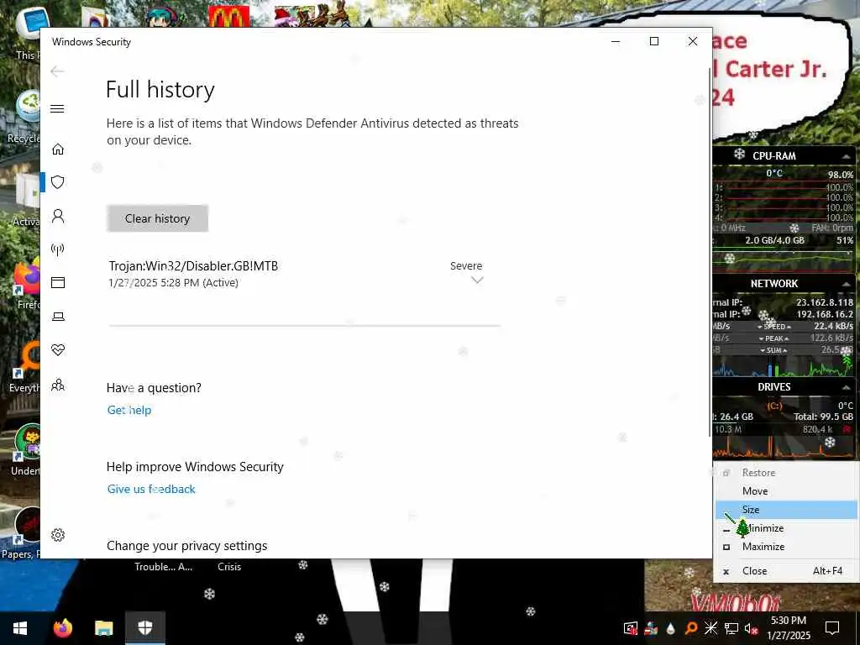Go back with the arrow in Windows Security
Image resolution: width=860 pixels, height=645 pixels.
click(57, 71)
